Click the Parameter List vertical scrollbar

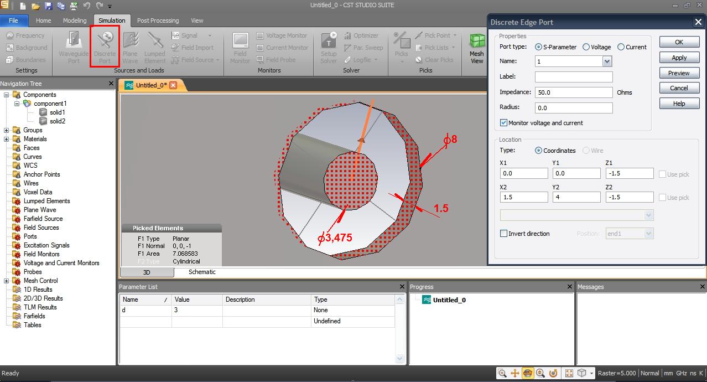click(x=400, y=329)
